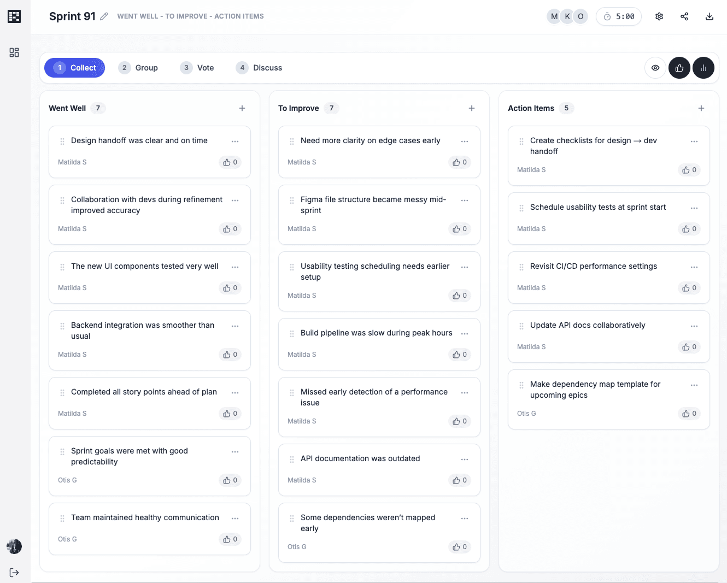Select the Vote step
Viewport: 727px width, 583px height.
coord(197,68)
